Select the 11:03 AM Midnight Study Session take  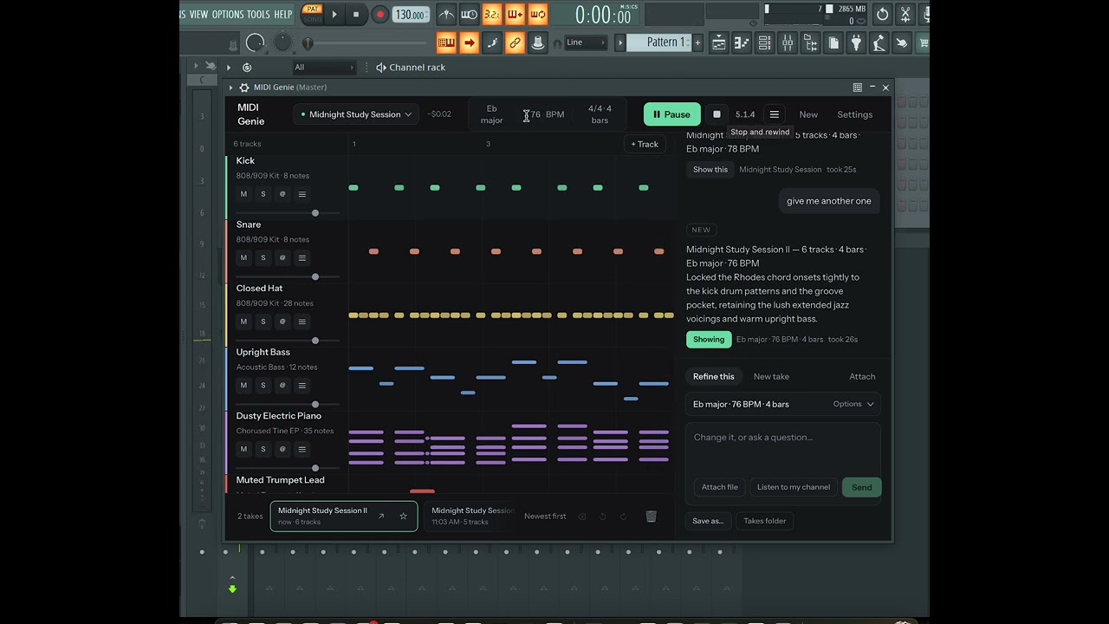click(471, 517)
